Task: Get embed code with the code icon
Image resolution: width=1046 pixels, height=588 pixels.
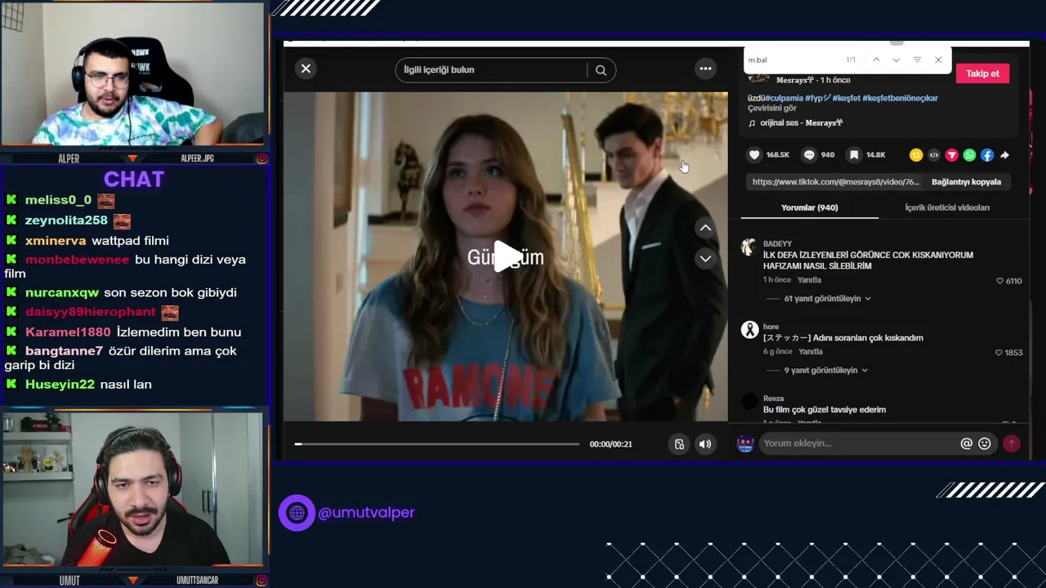Action: [934, 155]
